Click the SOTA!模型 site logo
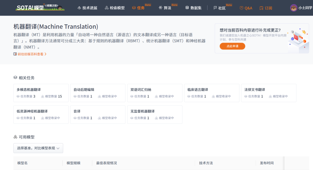Viewport: 313px width, 170px height. [x=40, y=7]
